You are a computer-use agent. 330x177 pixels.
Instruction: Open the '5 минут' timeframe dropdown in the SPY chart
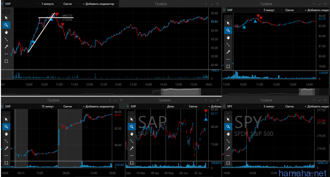272,106
